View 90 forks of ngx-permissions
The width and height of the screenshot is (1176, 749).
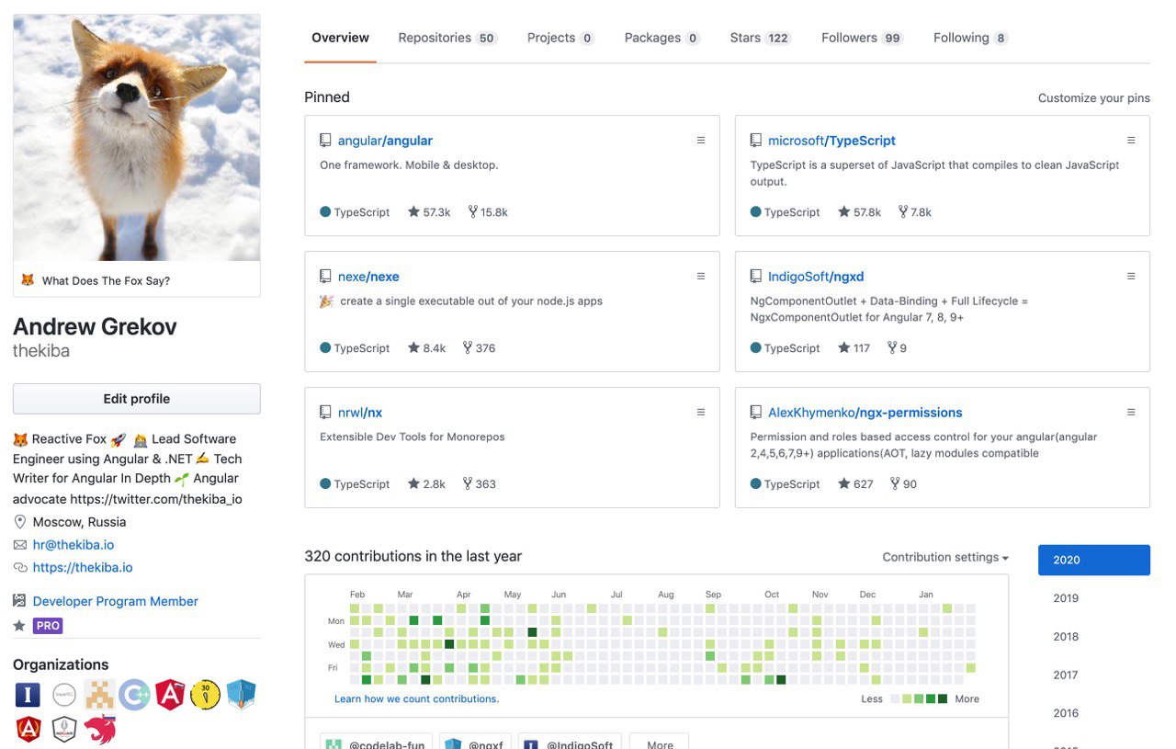[x=904, y=484]
